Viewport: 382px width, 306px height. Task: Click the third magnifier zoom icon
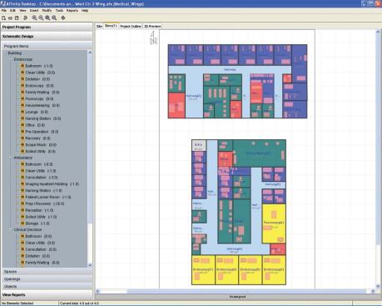pyautogui.click(x=47, y=18)
